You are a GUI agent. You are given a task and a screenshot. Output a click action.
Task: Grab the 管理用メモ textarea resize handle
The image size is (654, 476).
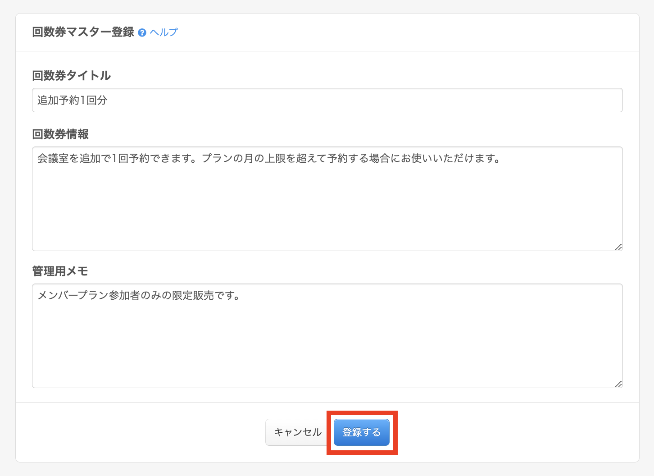click(x=618, y=384)
